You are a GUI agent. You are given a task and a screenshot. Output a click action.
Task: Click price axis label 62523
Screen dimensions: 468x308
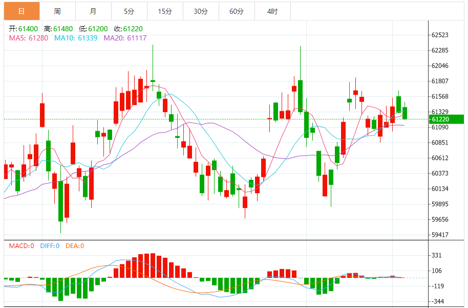(x=440, y=35)
